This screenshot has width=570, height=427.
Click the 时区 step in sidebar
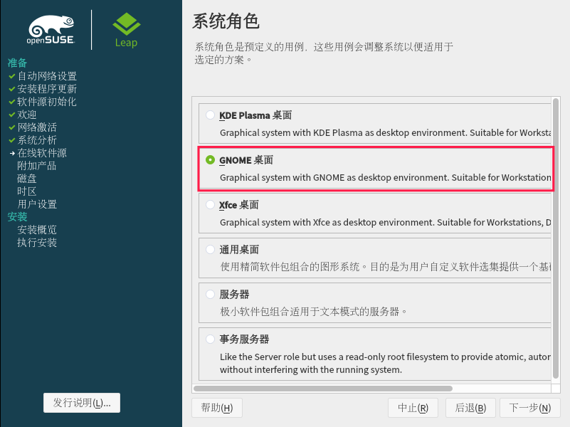27,191
